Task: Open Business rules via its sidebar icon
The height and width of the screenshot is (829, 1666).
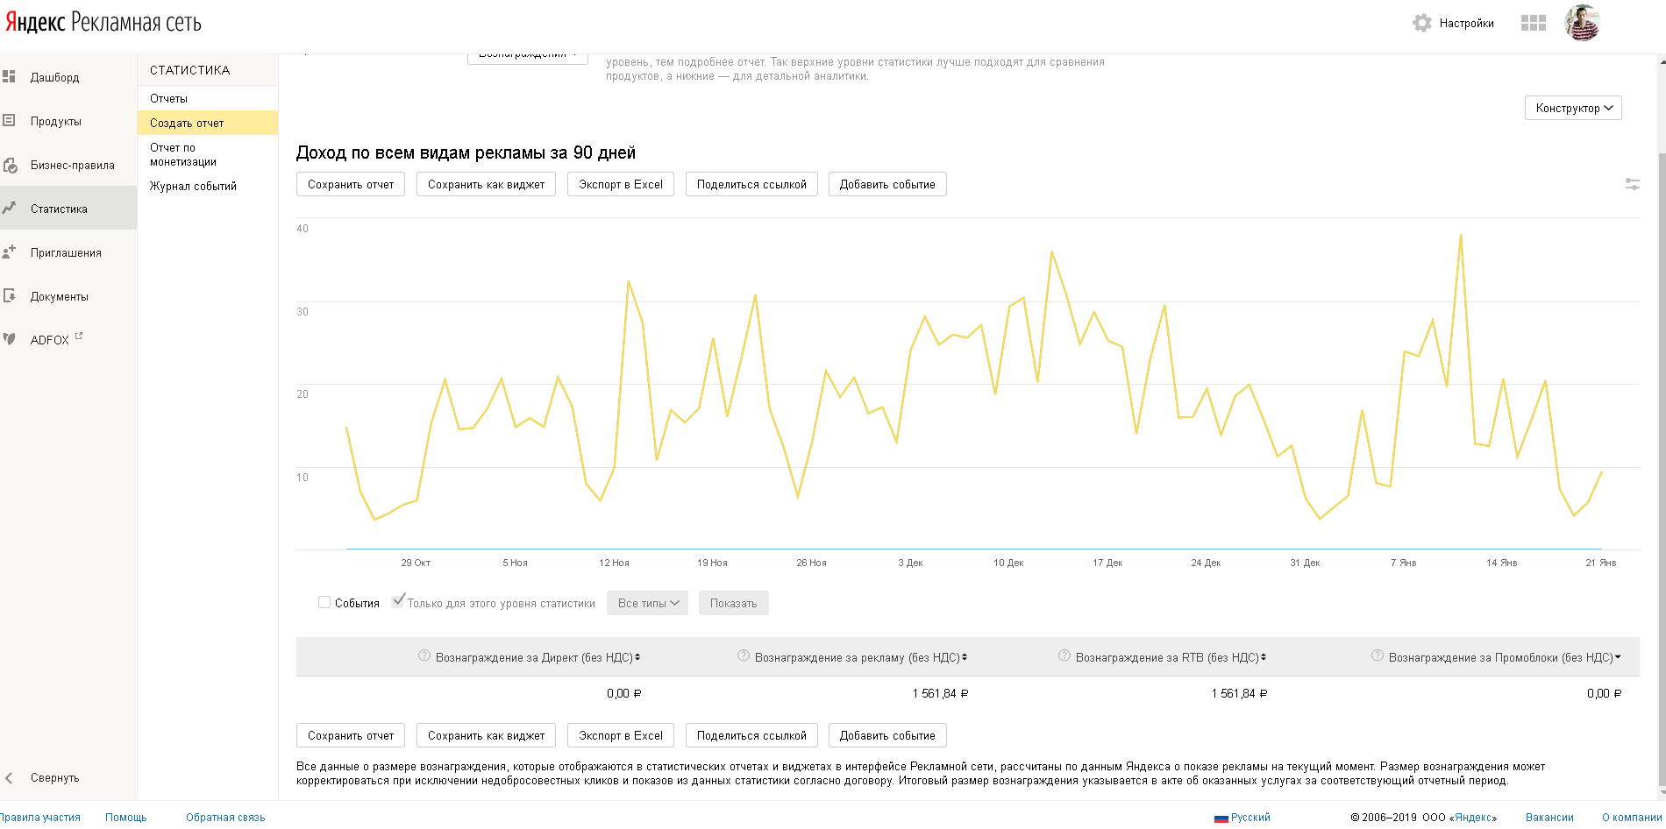Action: tap(11, 165)
